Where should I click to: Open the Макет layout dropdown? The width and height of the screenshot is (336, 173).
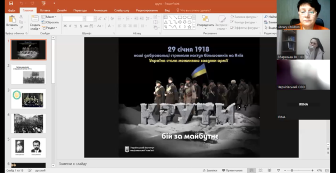point(49,17)
